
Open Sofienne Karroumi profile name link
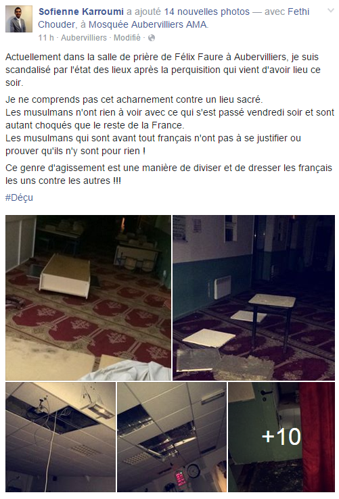(81, 11)
